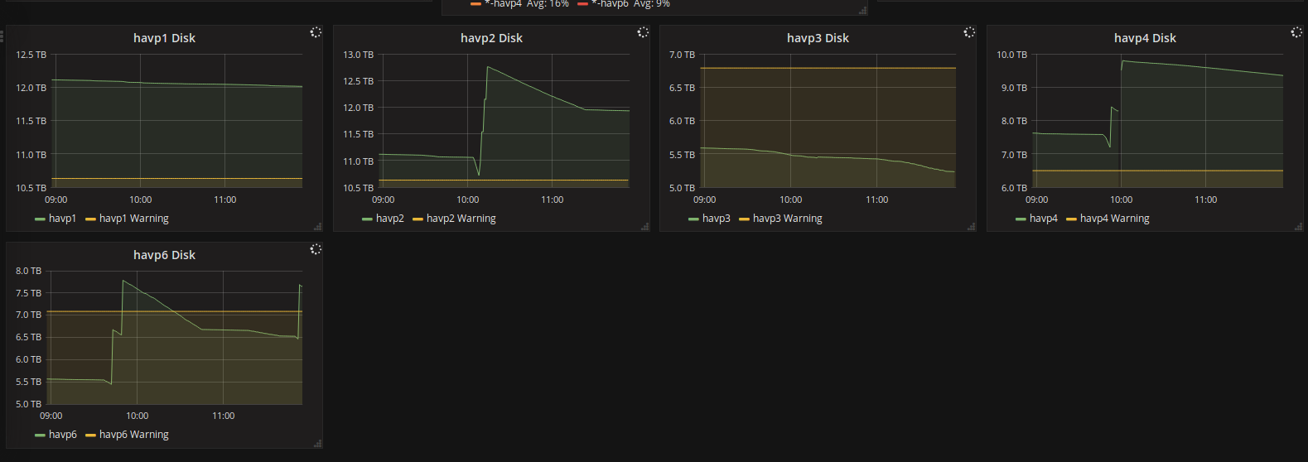1308x462 pixels.
Task: Toggle the havp1 Warning series in legend
Action: click(x=133, y=219)
